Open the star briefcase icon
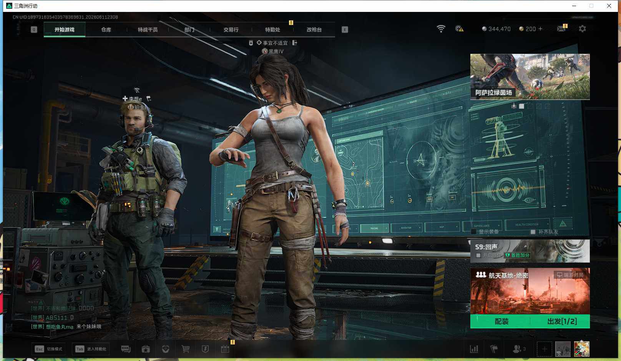621x361 pixels. (146, 349)
